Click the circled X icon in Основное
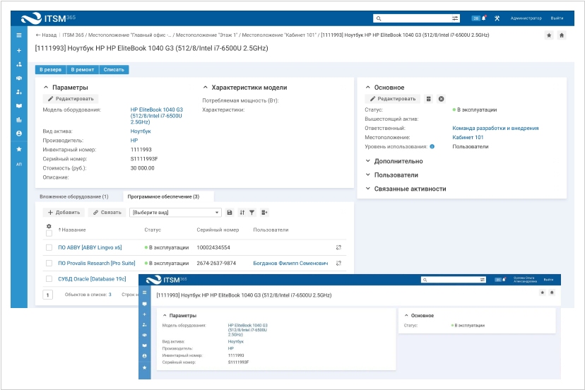 (442, 99)
